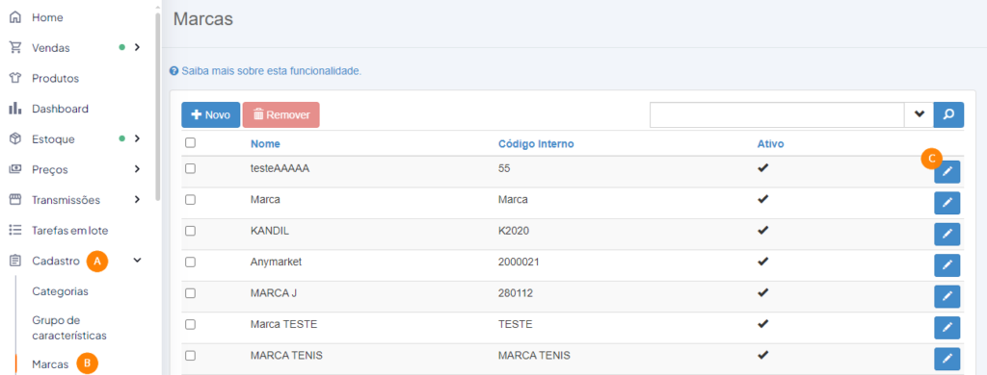Viewport: 987px width, 375px height.
Task: Click the Cadastro clipboard icon
Action: coord(15,261)
